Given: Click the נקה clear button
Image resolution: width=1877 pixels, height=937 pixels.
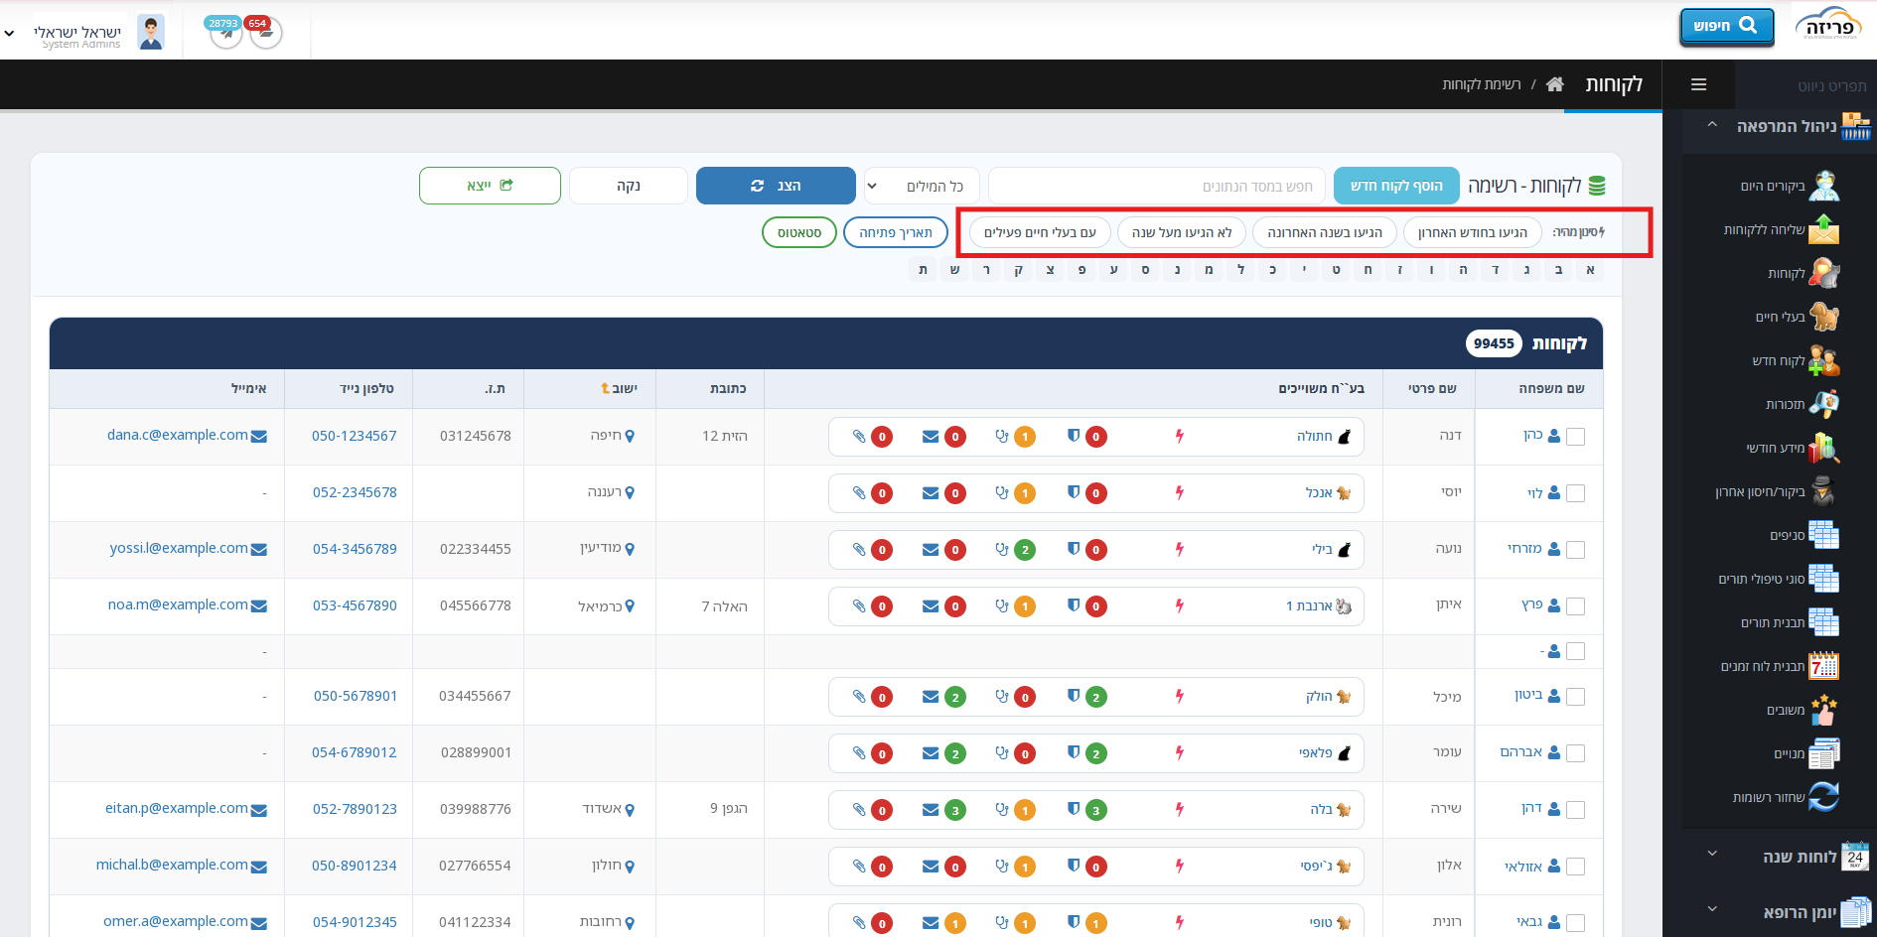Looking at the screenshot, I should tap(629, 186).
